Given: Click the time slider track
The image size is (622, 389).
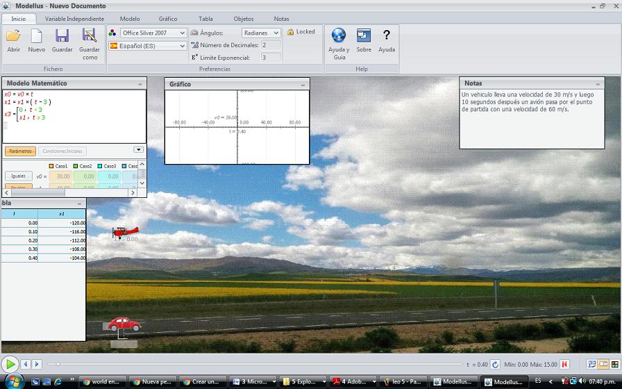Looking at the screenshot, I should (x=255, y=364).
